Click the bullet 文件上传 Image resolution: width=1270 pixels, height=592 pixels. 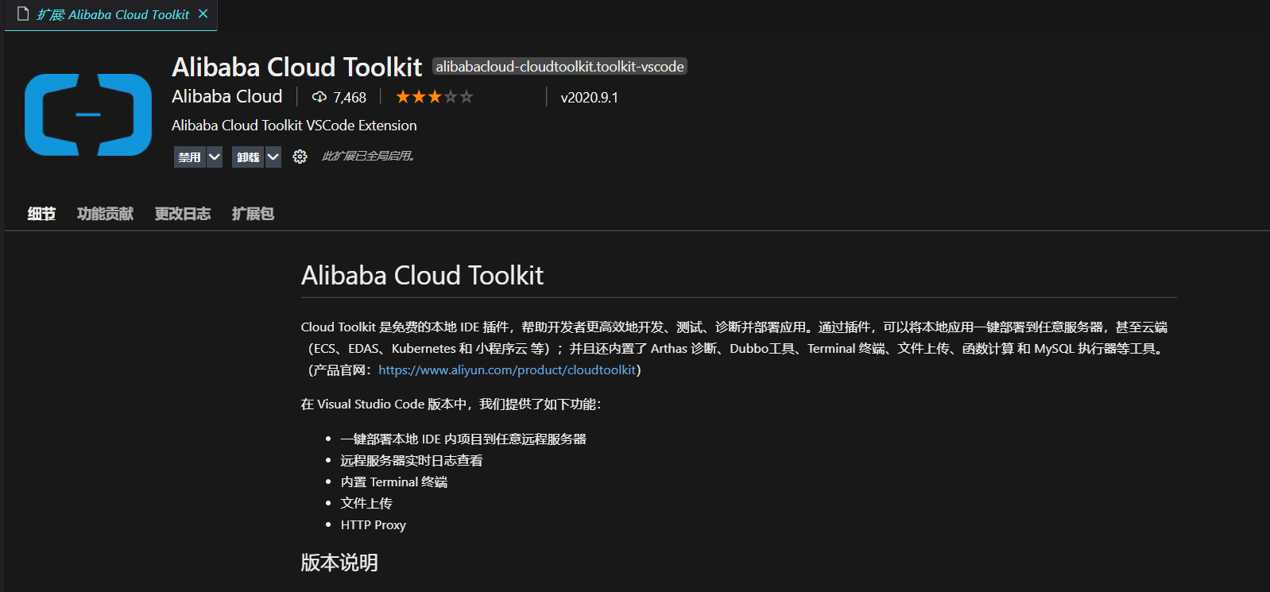coord(366,503)
